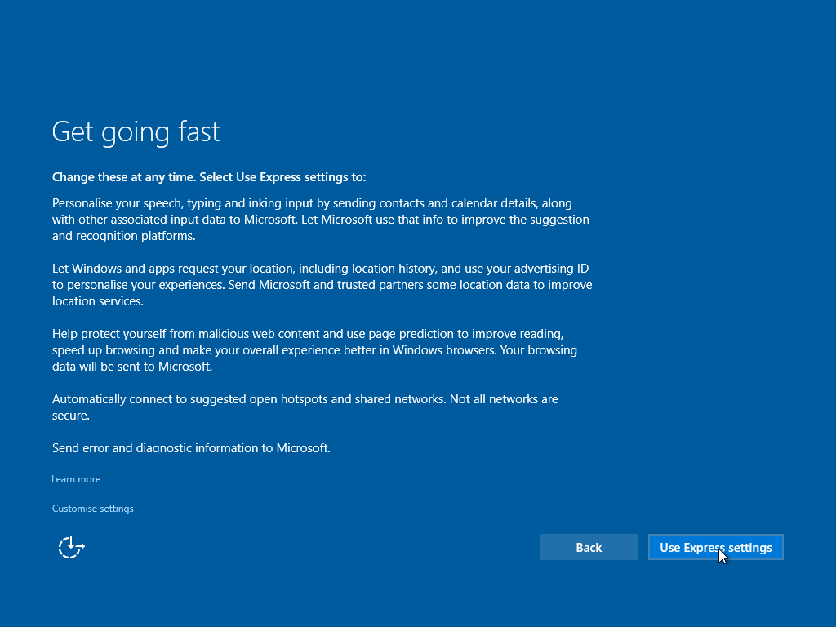
Task: Open the Customise settings link
Action: tap(93, 509)
